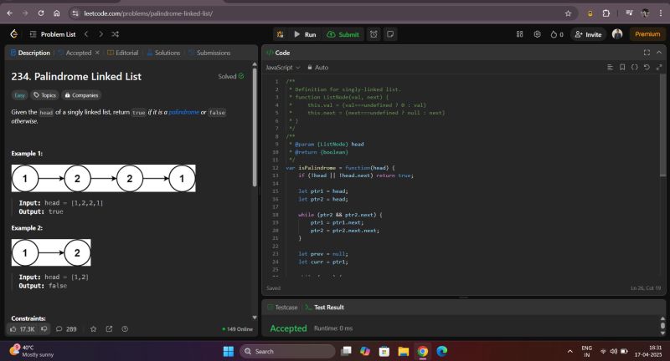Go to the next problem arrow
Image resolution: width=670 pixels, height=361 pixels.
pyautogui.click(x=100, y=34)
